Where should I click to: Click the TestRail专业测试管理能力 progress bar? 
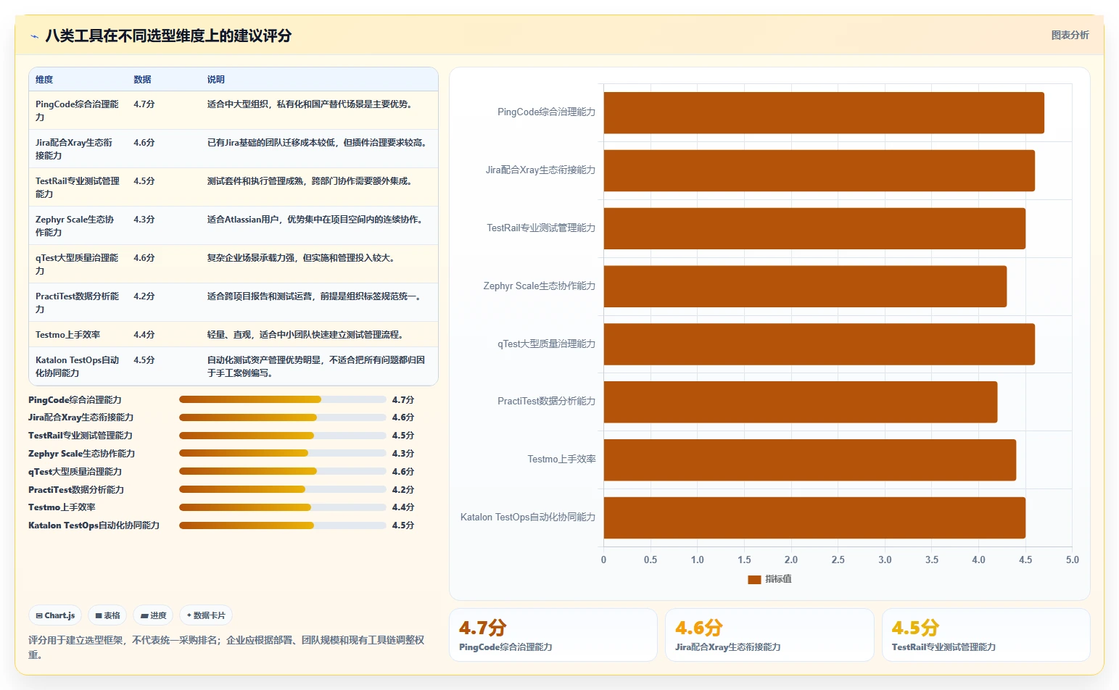point(283,436)
